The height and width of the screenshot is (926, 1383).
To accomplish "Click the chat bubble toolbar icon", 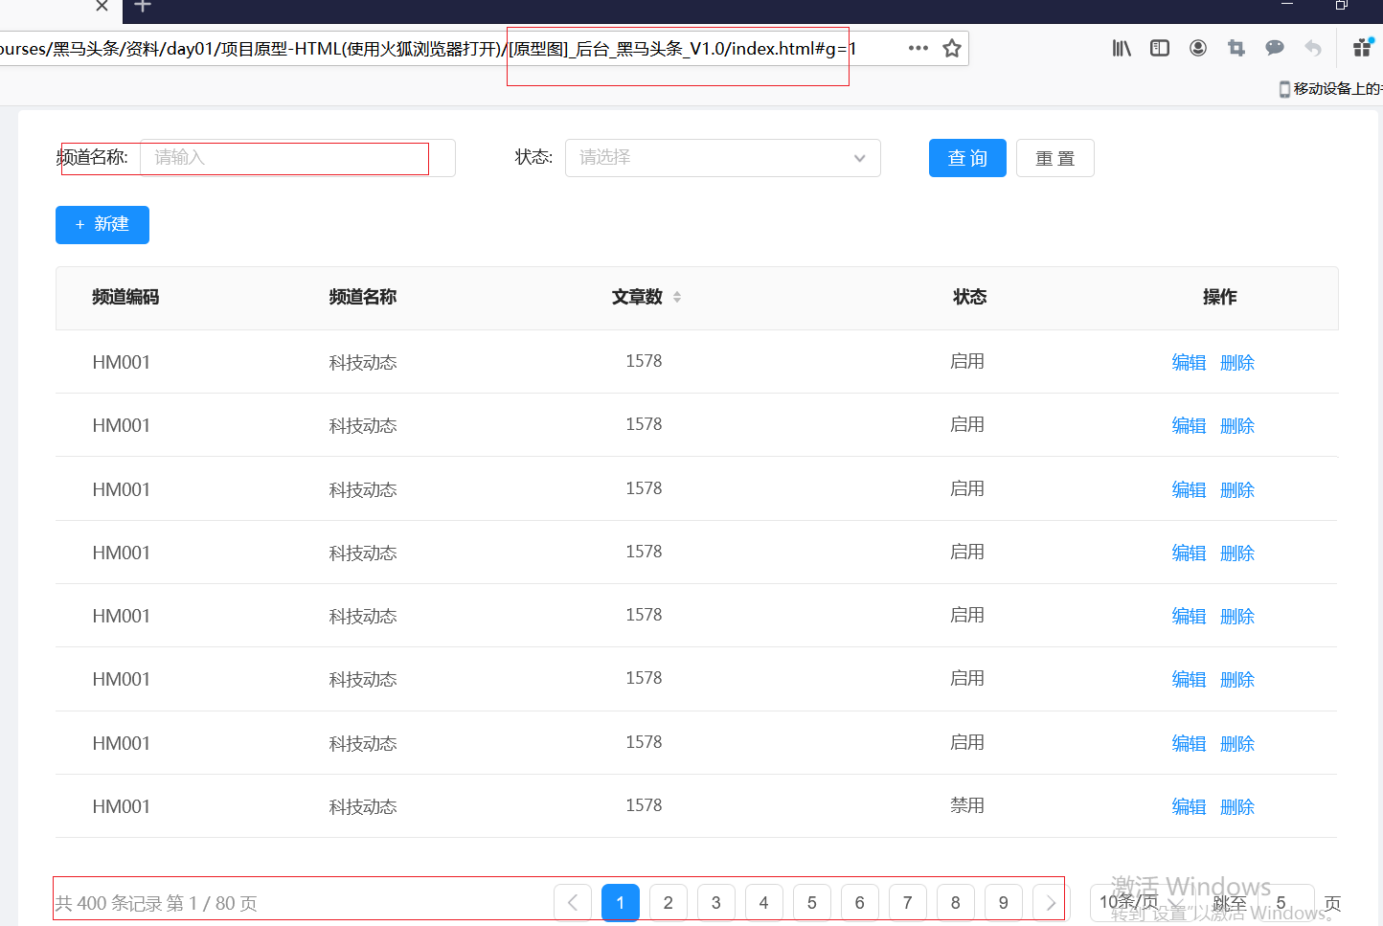I will tap(1275, 48).
